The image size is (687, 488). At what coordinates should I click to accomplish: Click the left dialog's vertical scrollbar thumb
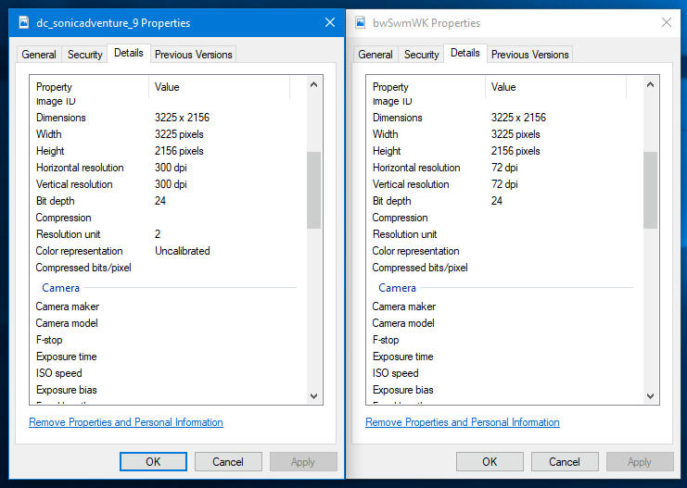pos(313,190)
